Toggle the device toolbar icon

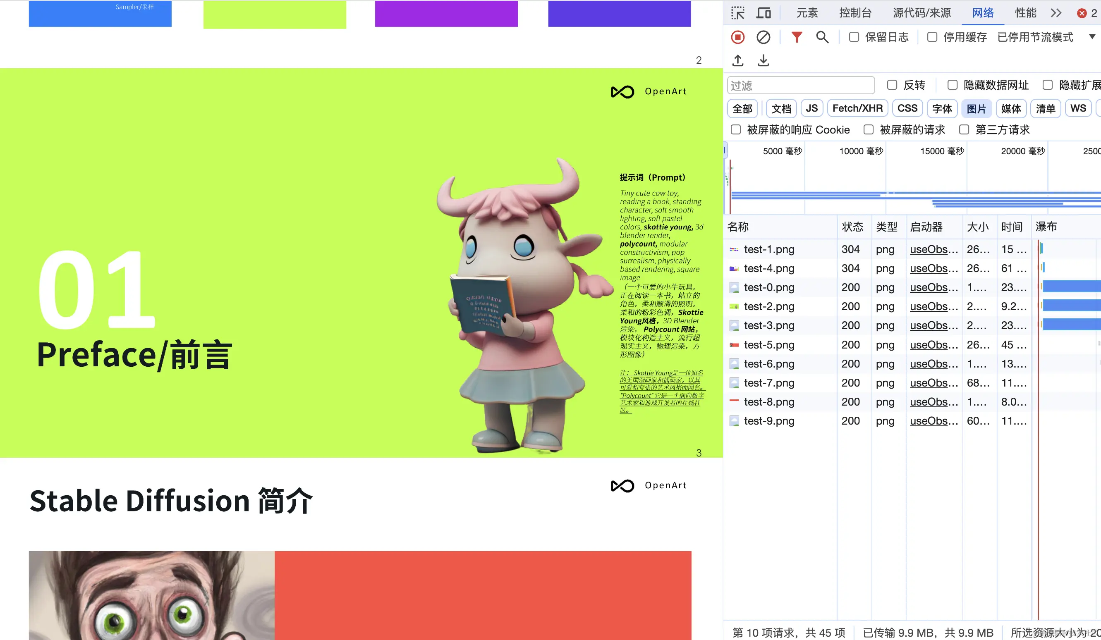click(x=763, y=13)
